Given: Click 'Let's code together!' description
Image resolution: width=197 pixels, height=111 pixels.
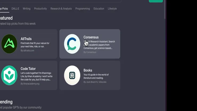Looking at the screenshot, I should click(36, 76).
